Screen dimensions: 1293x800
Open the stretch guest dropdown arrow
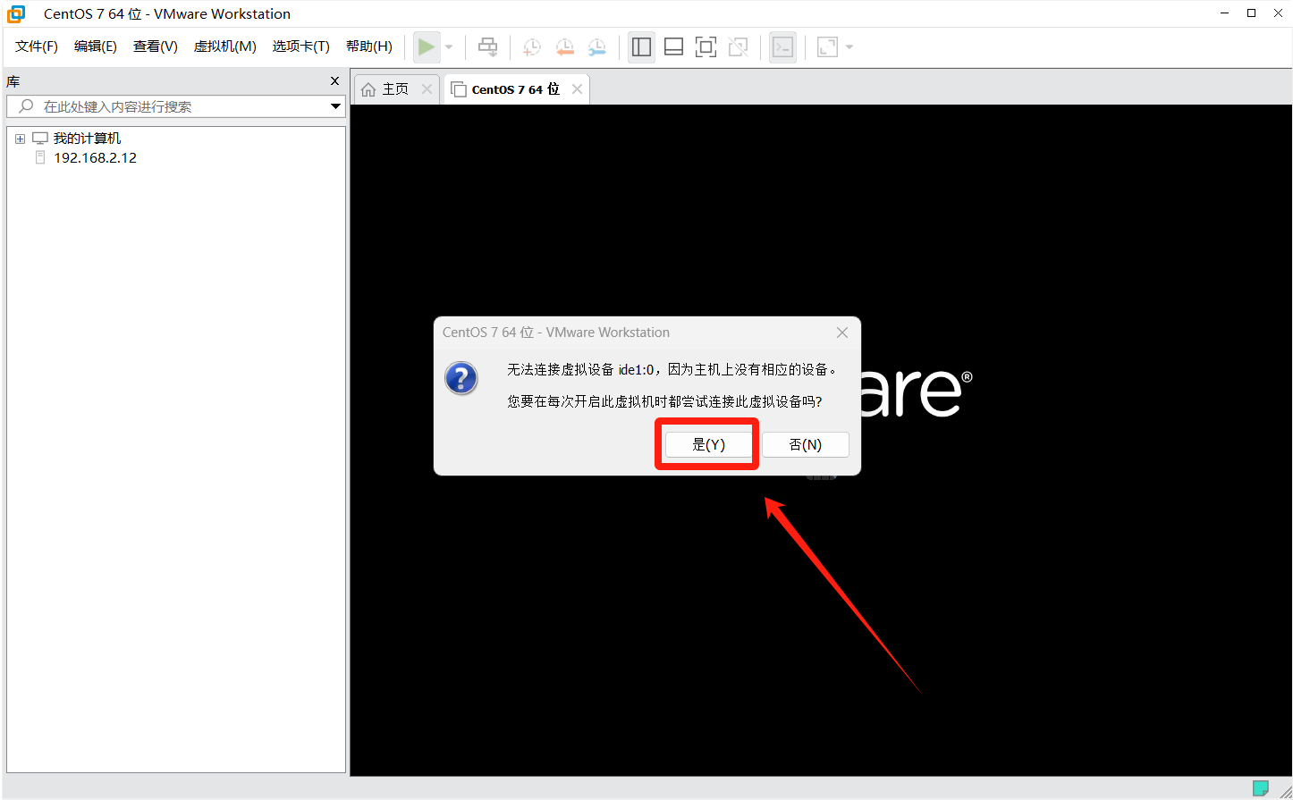tap(849, 47)
